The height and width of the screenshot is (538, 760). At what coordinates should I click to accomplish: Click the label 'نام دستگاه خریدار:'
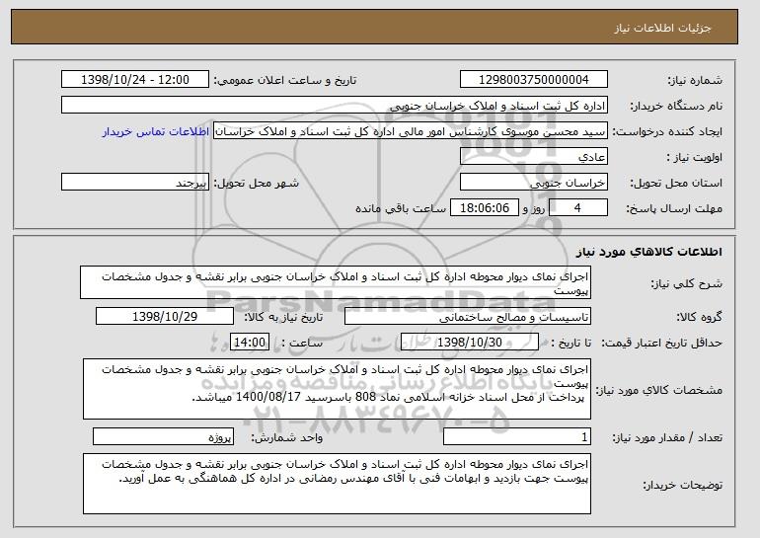[x=676, y=107]
